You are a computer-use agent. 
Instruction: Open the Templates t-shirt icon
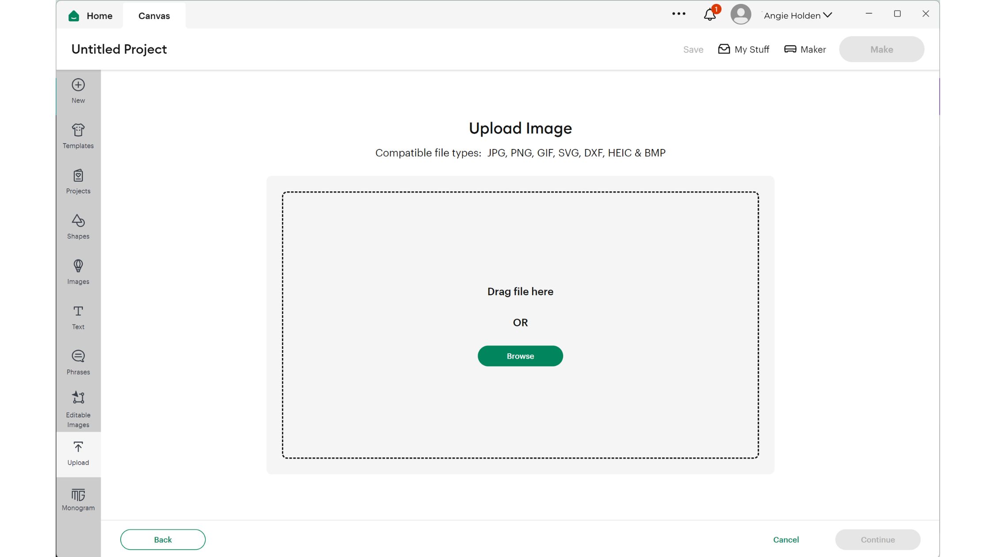78,130
